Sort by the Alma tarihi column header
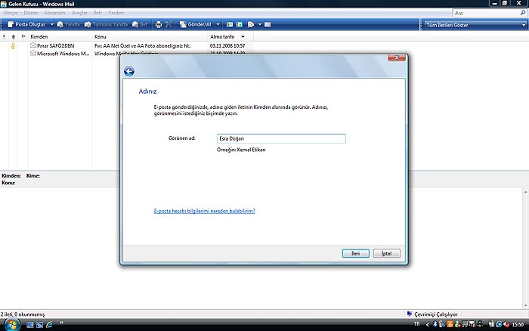The height and width of the screenshot is (331, 529). [x=230, y=36]
